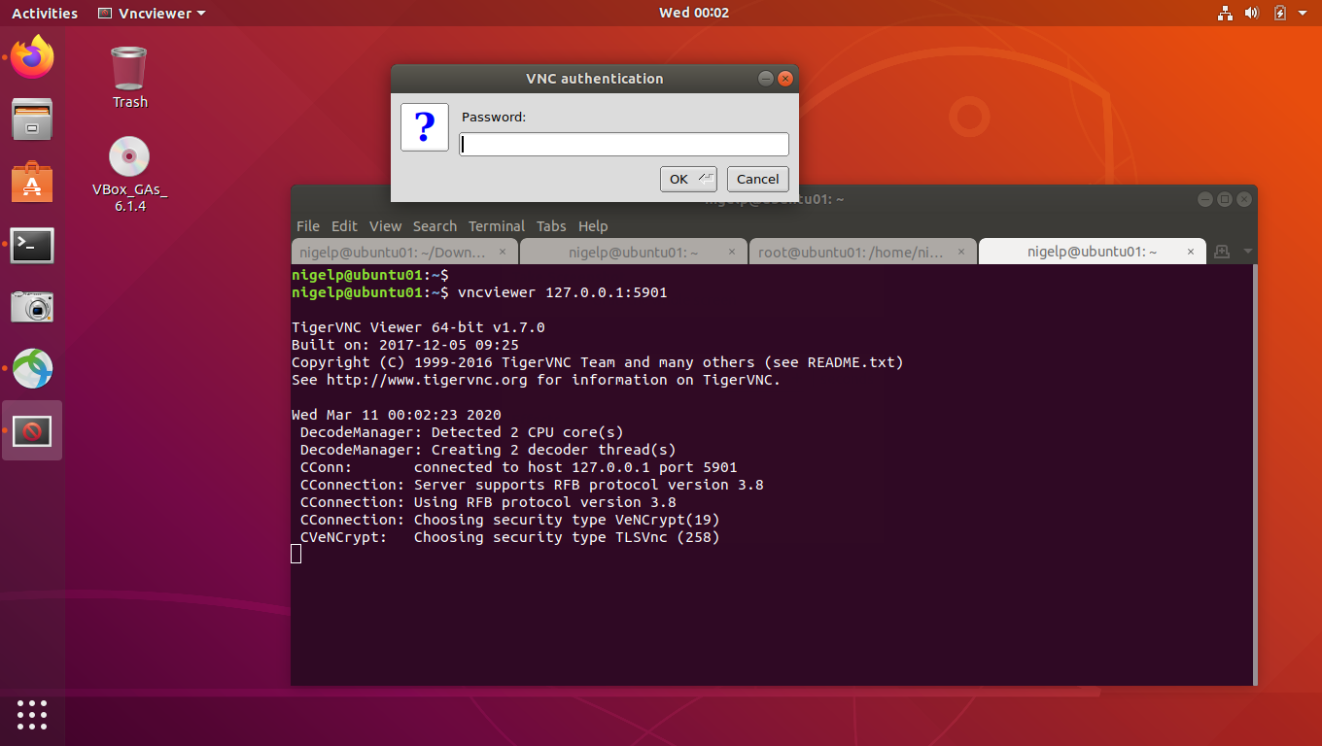The height and width of the screenshot is (746, 1322).
Task: Minimize the VNC authentication dialog
Action: [766, 79]
